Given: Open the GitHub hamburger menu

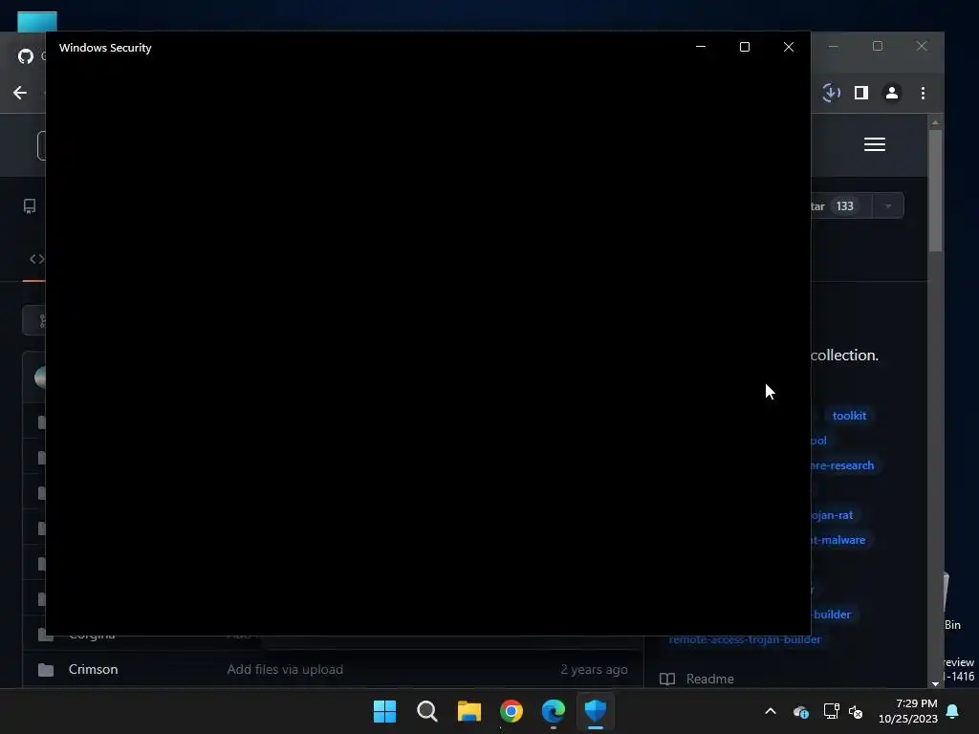Looking at the screenshot, I should click(x=875, y=144).
